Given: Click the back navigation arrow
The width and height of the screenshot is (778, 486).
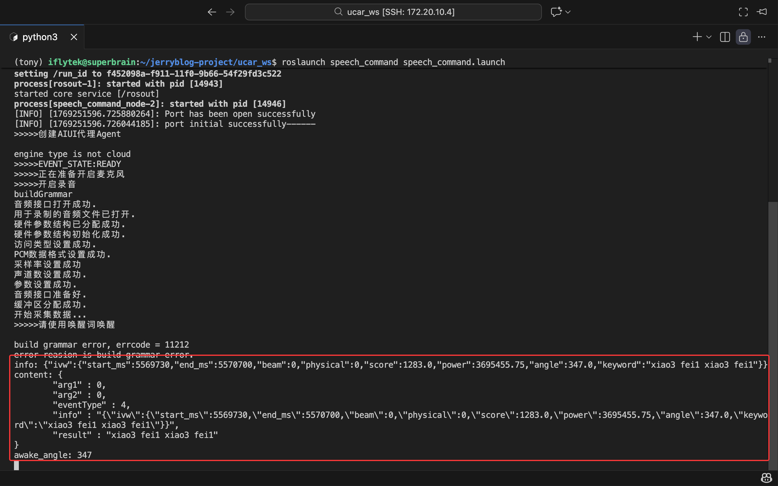Looking at the screenshot, I should pyautogui.click(x=212, y=12).
